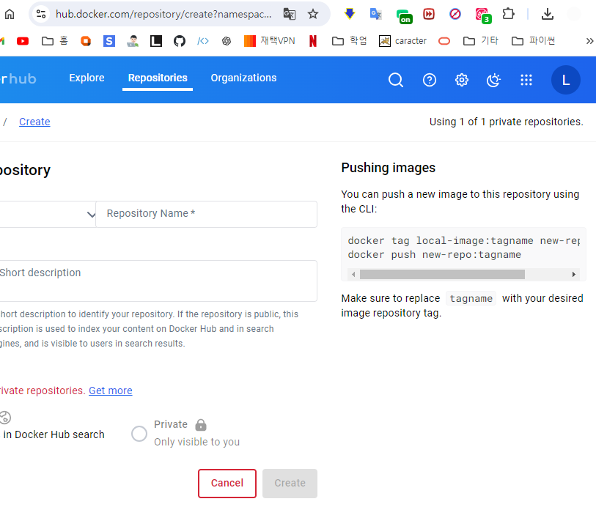Click the Docker Hub search icon
The height and width of the screenshot is (518, 596).
pyautogui.click(x=396, y=80)
